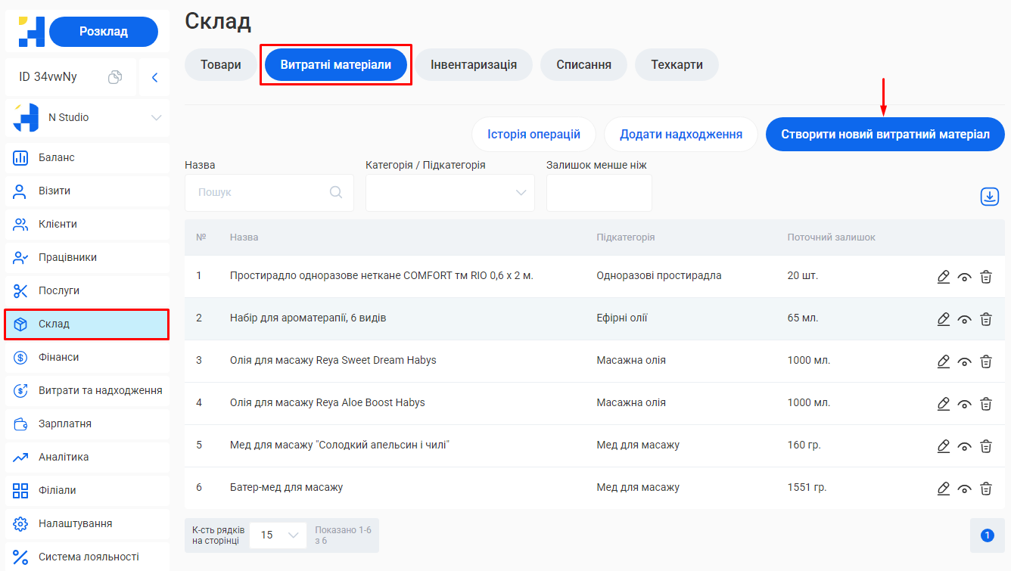Open the Категорія / Підкатегорія dropdown
This screenshot has width=1011, height=571.
pos(450,193)
